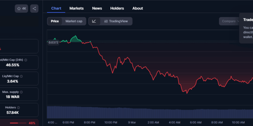Viewport: 253px width, 126px height.
Task: Switch to TradingView candlestick view
Action: (x=116, y=21)
